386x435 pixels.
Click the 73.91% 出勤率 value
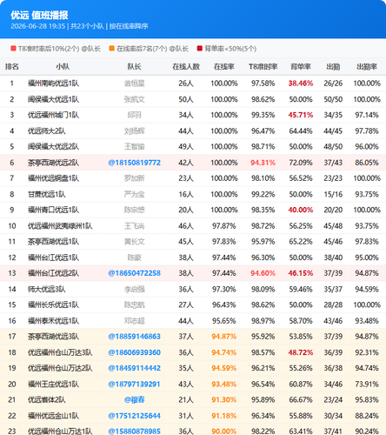[367, 384]
